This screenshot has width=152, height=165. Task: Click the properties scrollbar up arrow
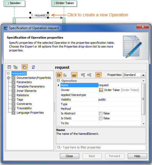click(x=144, y=81)
